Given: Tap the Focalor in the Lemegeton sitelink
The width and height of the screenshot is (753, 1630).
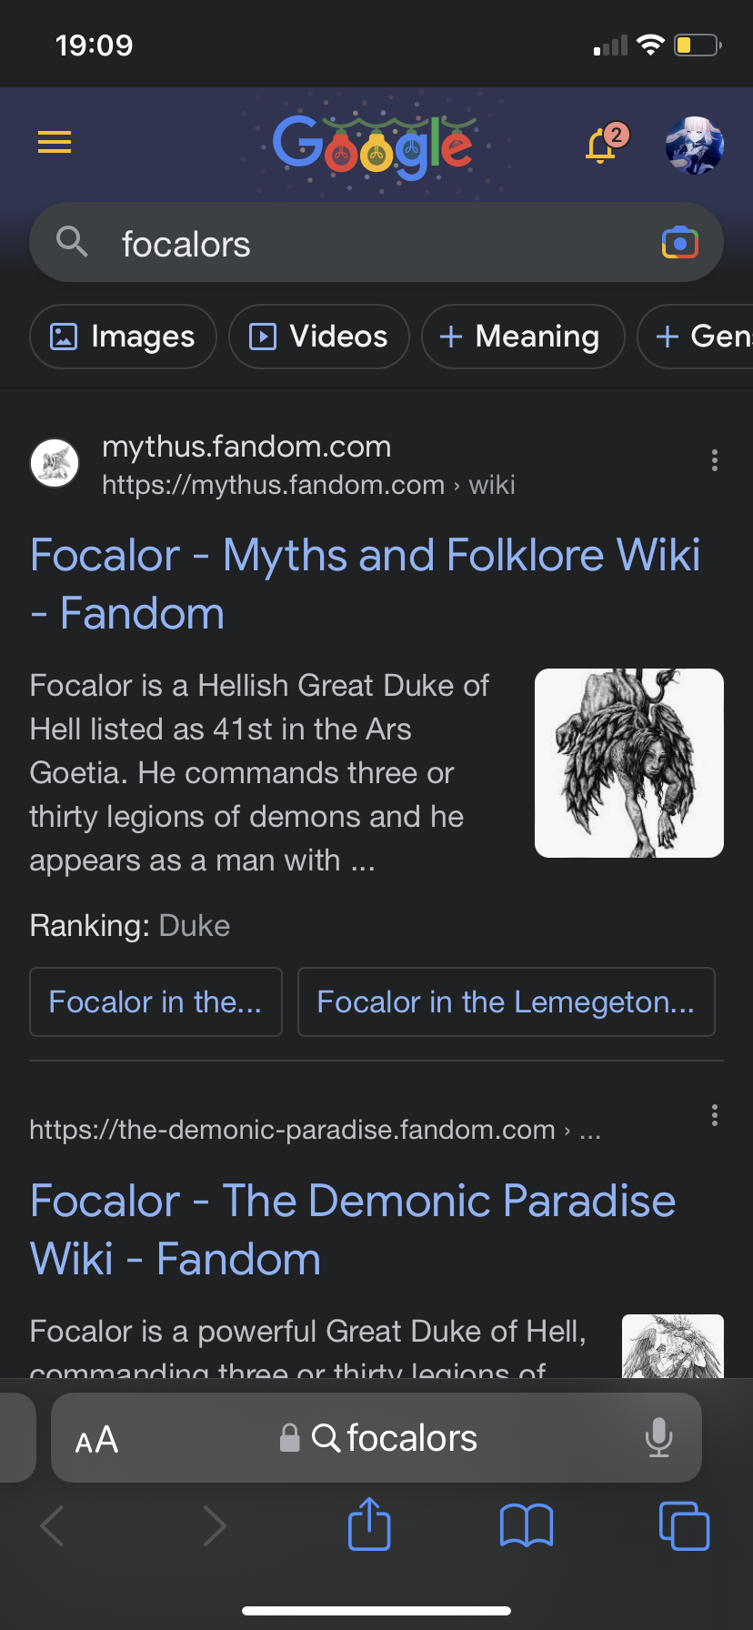Looking at the screenshot, I should click(506, 1002).
